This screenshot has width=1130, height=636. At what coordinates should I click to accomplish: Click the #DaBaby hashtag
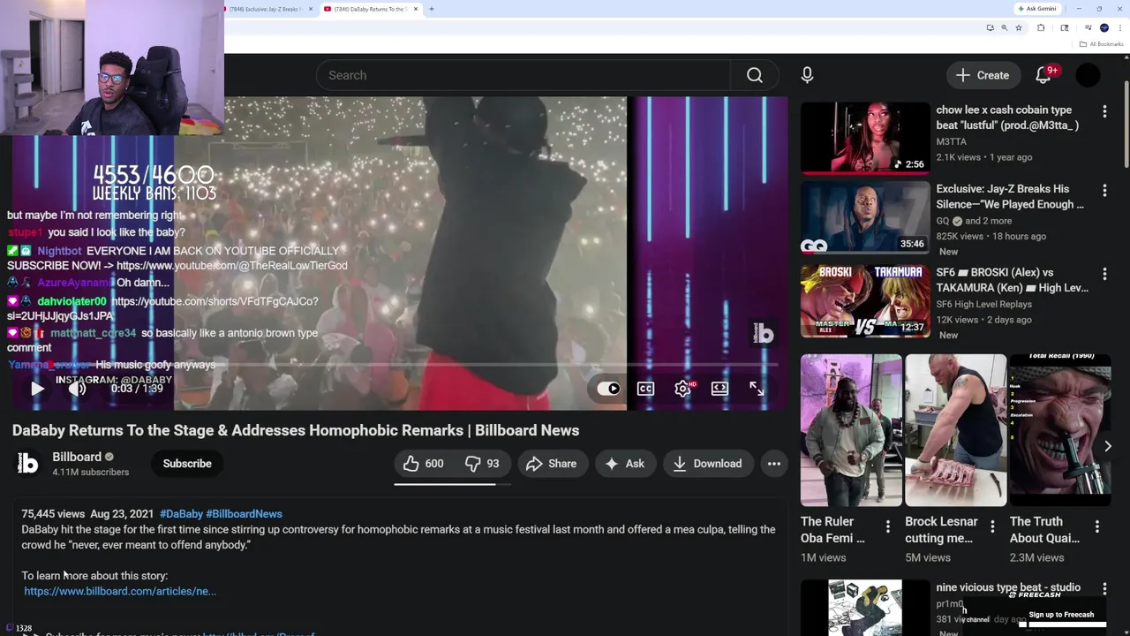(181, 513)
